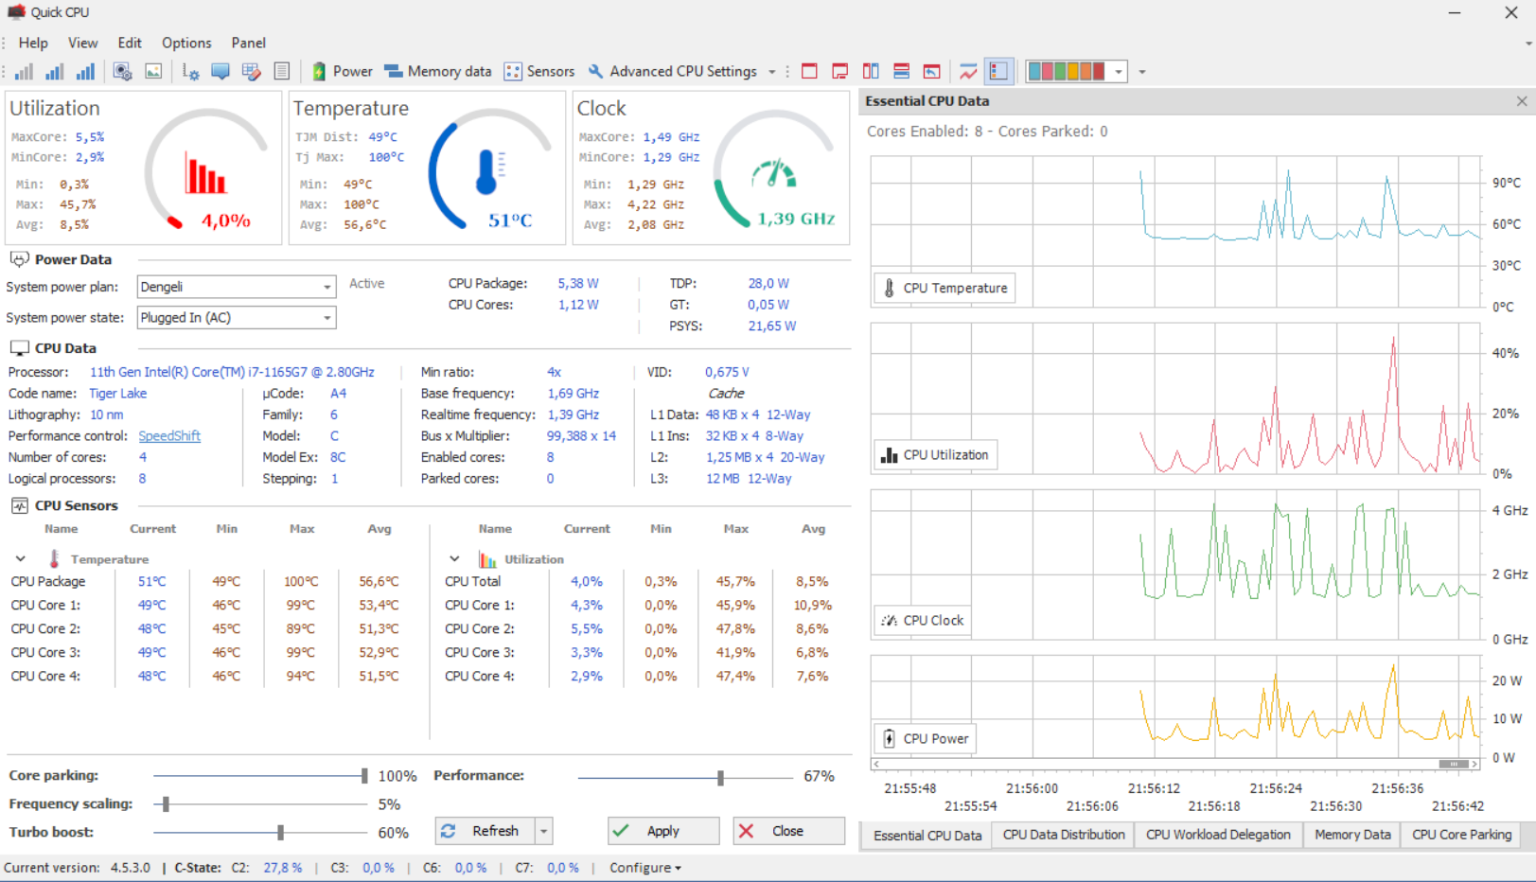Viewport: 1536px width, 882px height.
Task: Toggle the highlighted legend panel toolbar icon
Action: point(998,72)
